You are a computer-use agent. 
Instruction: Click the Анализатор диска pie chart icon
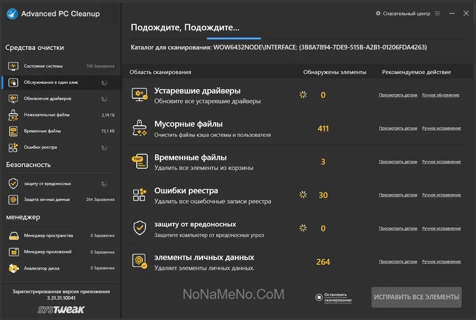14,268
